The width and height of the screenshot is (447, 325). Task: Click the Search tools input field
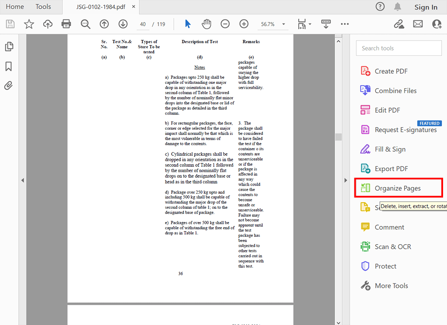pos(398,48)
